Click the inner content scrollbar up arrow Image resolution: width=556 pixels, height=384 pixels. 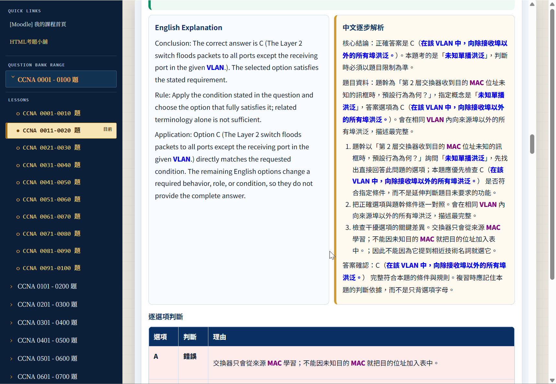coord(532,4)
